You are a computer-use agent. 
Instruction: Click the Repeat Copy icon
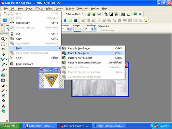(x=12, y=23)
